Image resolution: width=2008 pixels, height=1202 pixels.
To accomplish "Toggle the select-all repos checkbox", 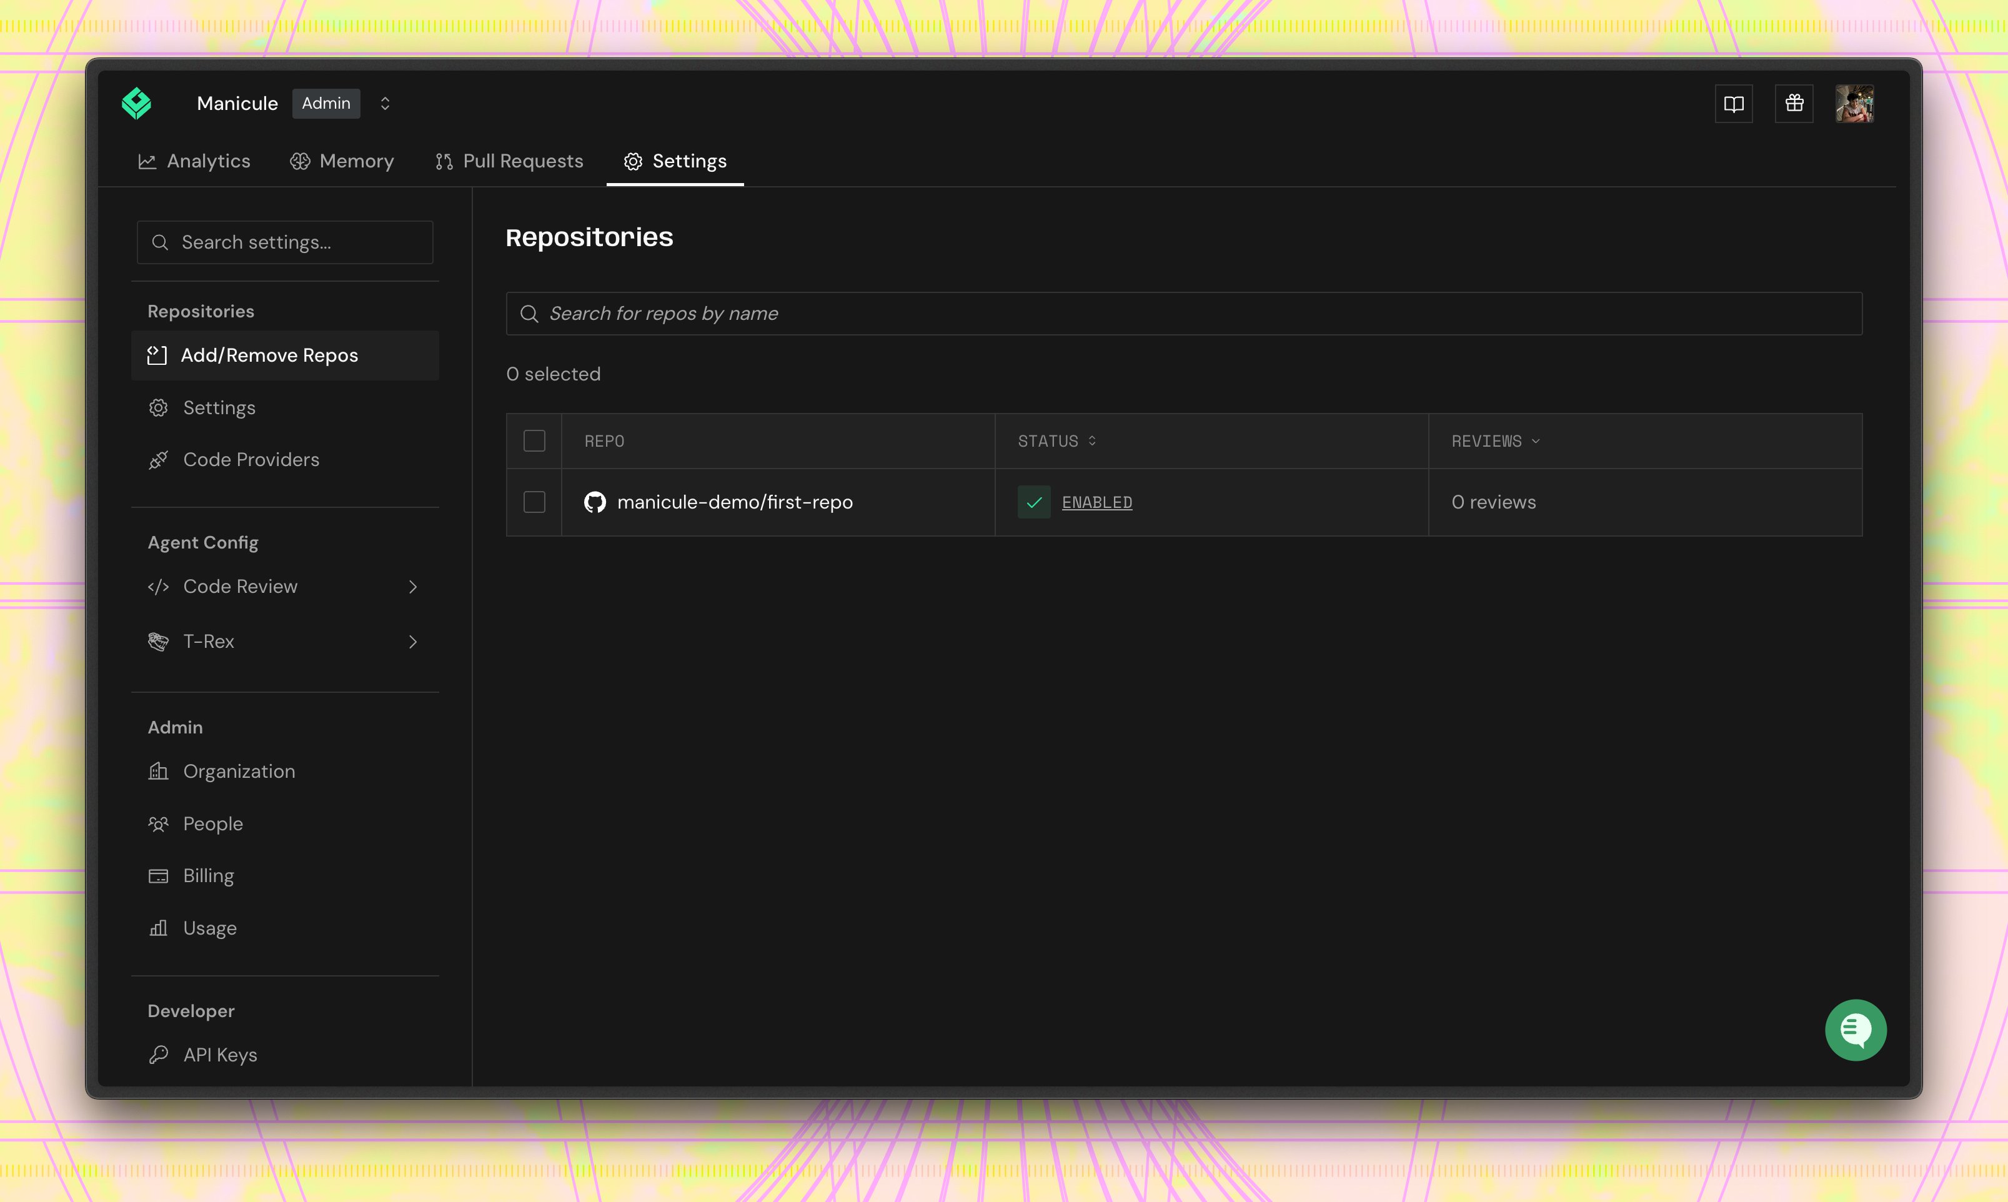I will pyautogui.click(x=534, y=440).
